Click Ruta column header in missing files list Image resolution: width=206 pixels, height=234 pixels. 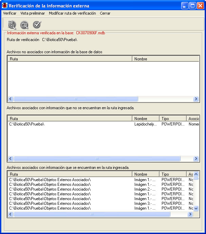pos(70,119)
